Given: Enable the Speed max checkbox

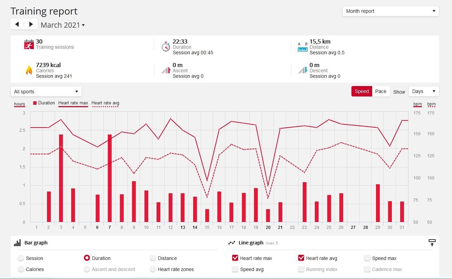Looking at the screenshot, I should point(367,258).
